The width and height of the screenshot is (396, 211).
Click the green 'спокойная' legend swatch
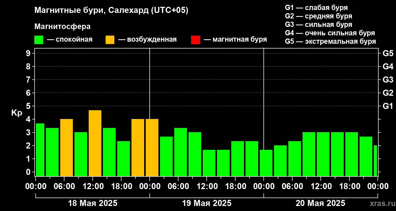pyautogui.click(x=39, y=40)
